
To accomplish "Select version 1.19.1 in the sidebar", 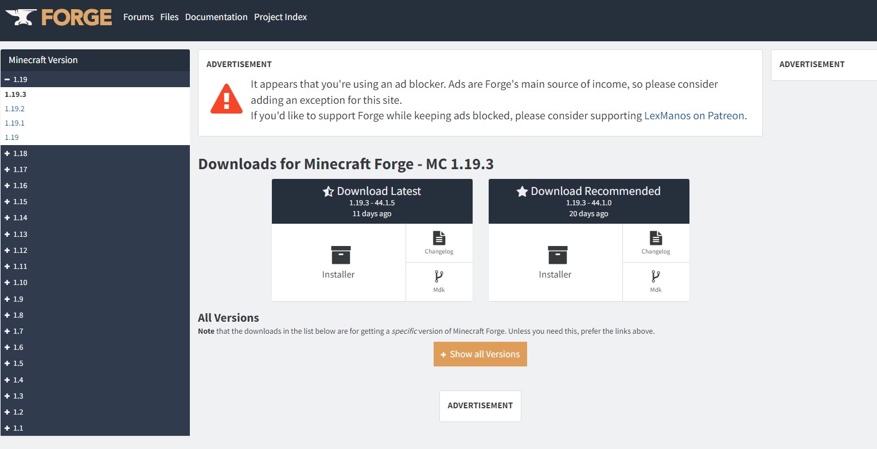I will click(14, 123).
